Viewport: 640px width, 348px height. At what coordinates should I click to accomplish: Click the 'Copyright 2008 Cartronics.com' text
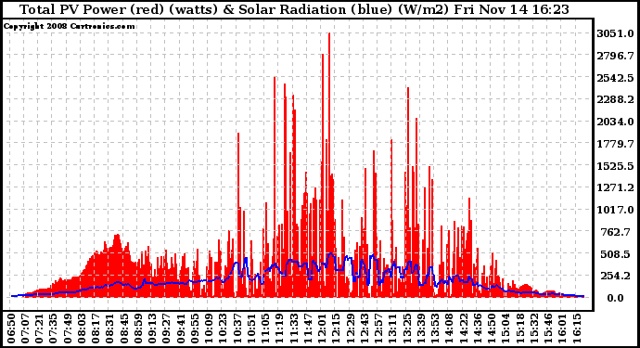pos(69,26)
